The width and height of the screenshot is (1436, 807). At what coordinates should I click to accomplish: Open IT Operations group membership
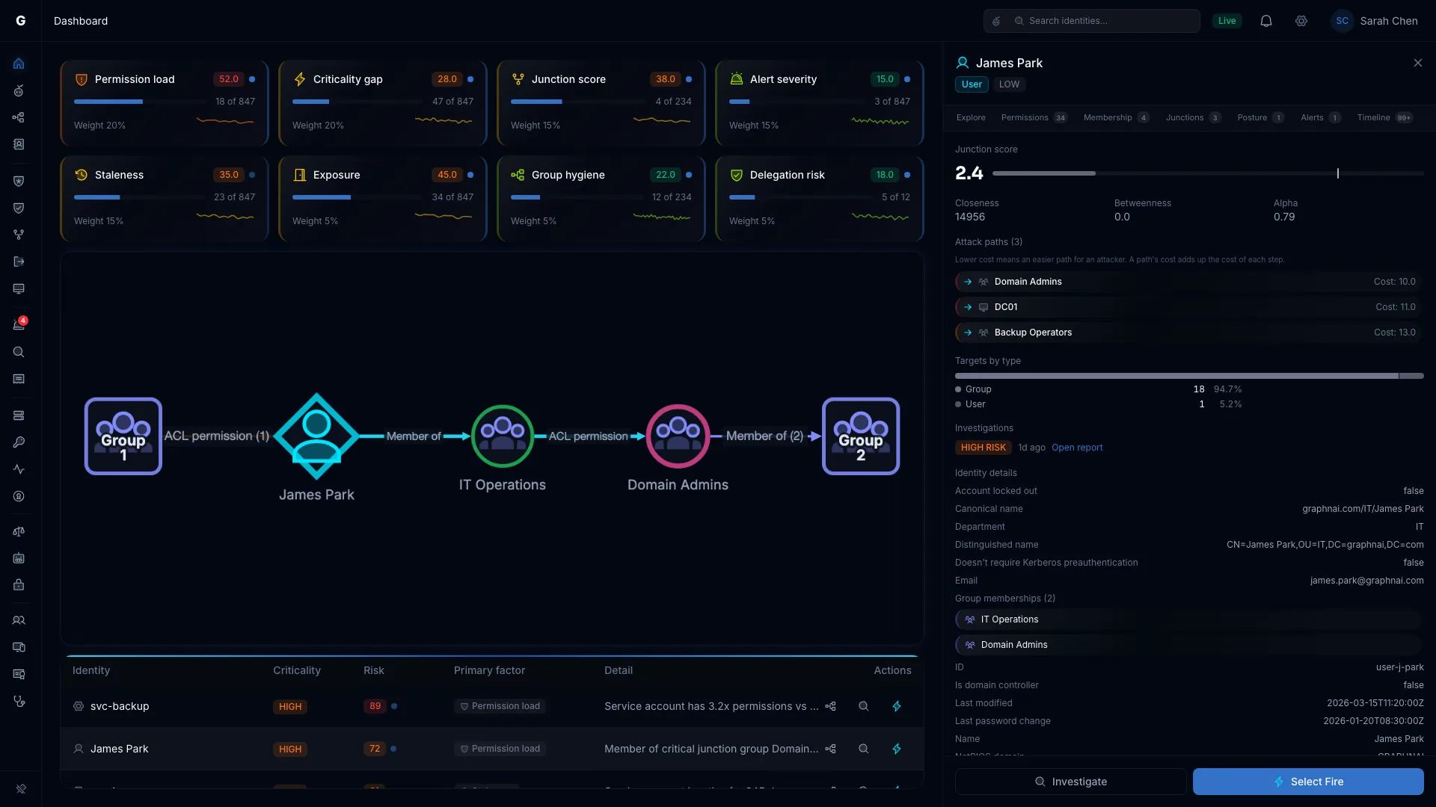(x=1189, y=619)
